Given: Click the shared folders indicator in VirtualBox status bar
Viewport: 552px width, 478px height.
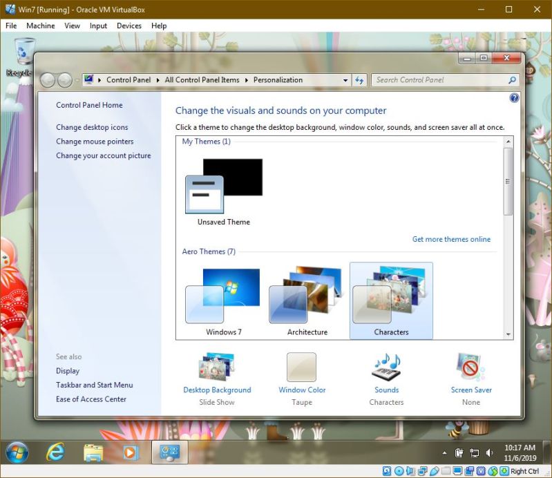Looking at the screenshot, I should (446, 470).
